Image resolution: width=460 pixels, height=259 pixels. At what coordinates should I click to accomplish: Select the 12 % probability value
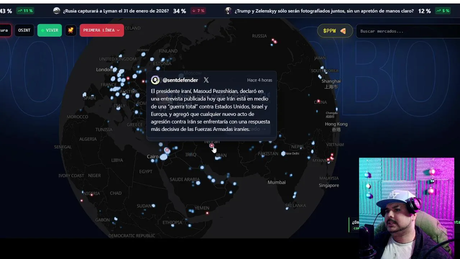pyautogui.click(x=424, y=11)
